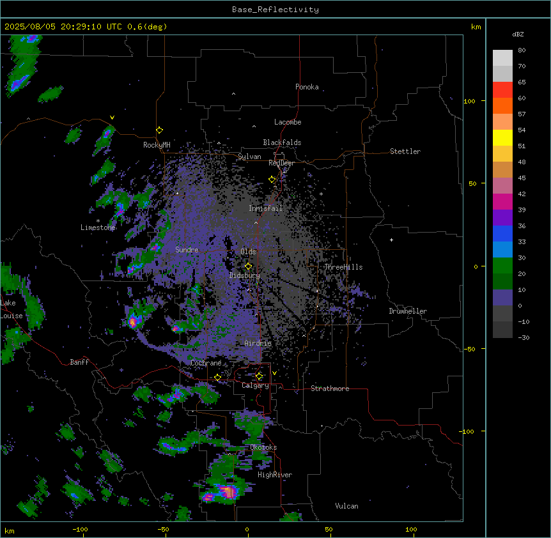
Task: Click the Strathmore city label
Action: coord(330,388)
